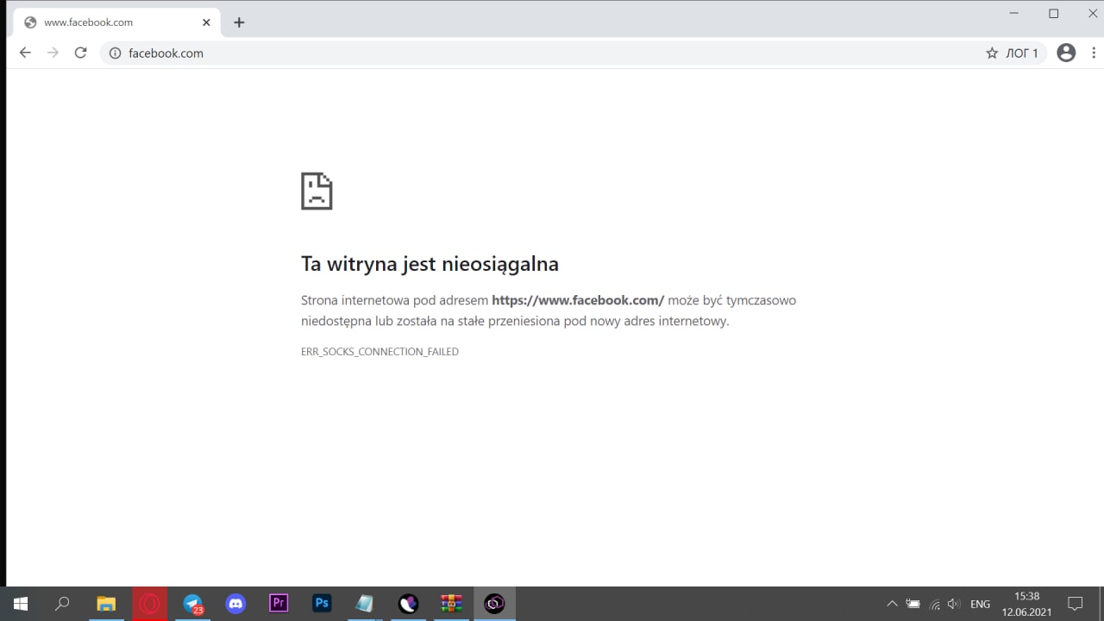
Task: Open Opera browser from the taskbar
Action: coord(149,604)
